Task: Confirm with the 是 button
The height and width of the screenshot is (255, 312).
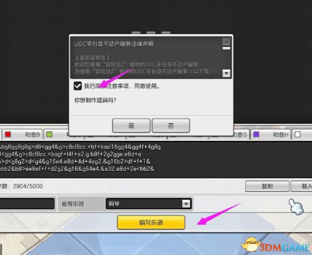Action: coord(131,126)
